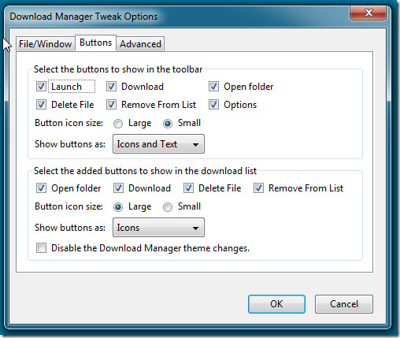Viewport: 400px width, 338px height.
Task: Switch to the File/Window tab
Action: pyautogui.click(x=46, y=44)
